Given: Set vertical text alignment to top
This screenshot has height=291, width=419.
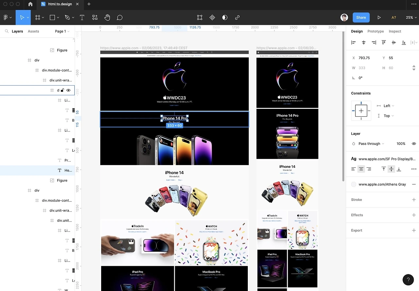Looking at the screenshot, I should pyautogui.click(x=384, y=169).
